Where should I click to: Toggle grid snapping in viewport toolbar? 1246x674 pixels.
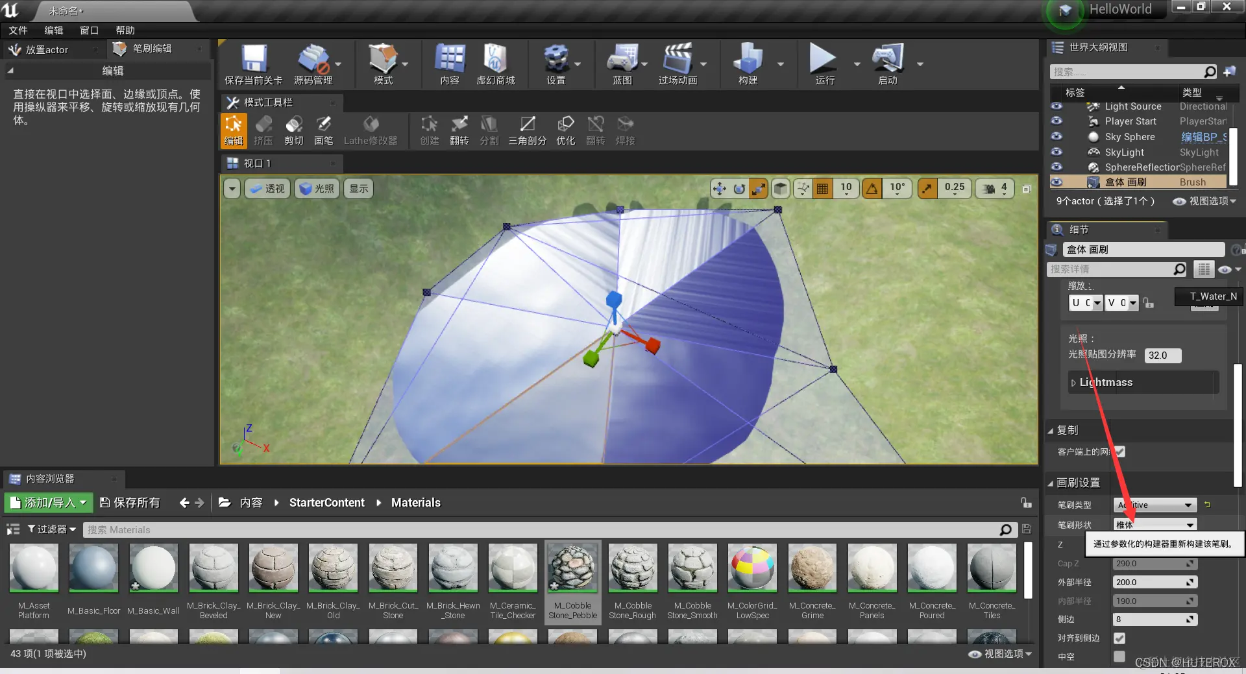[822, 189]
